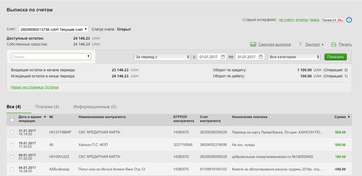The width and height of the screenshot is (362, 176).
Task: Click the Поиск search input field
Action: pyautogui.click(x=49, y=57)
